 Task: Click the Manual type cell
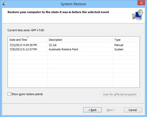[119, 45]
